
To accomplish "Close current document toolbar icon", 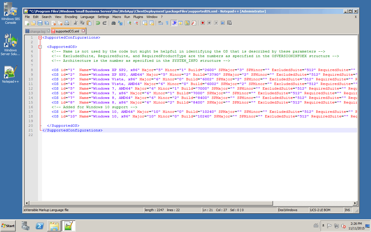I will tap(53, 23).
